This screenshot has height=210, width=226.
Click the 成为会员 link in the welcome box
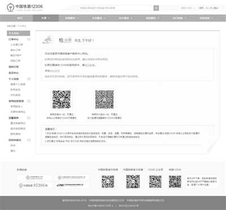(55, 71)
